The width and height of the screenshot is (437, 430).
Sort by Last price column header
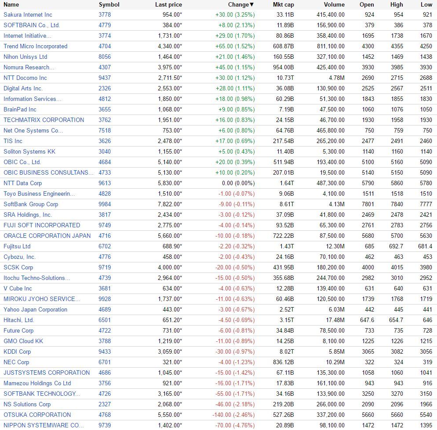pyautogui.click(x=168, y=5)
